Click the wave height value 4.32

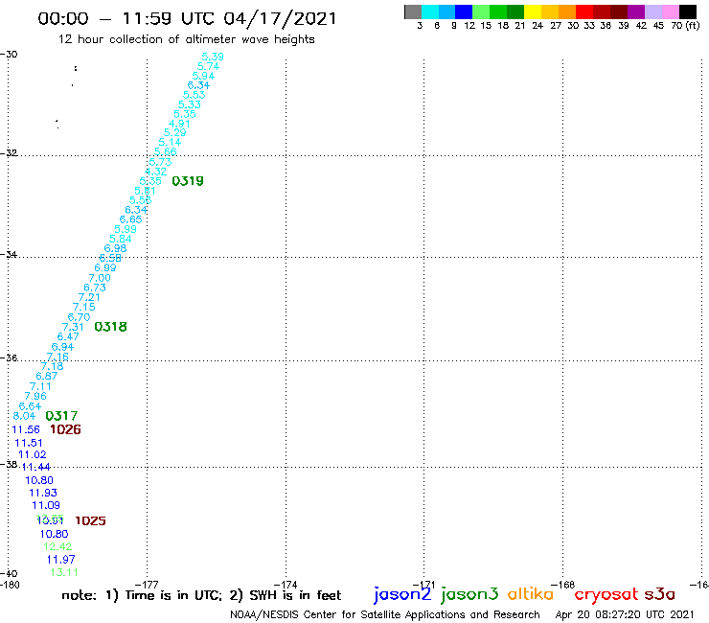click(x=155, y=172)
